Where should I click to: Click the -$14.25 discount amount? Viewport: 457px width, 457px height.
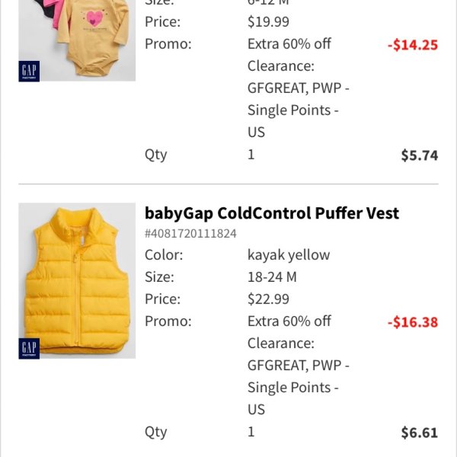coord(413,45)
